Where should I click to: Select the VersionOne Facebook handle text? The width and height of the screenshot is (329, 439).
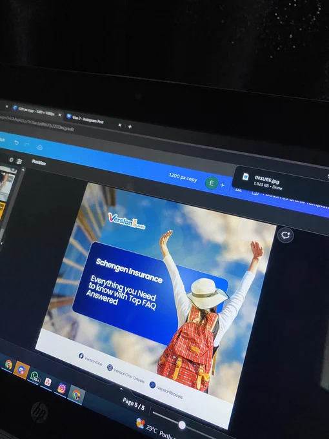point(94,361)
